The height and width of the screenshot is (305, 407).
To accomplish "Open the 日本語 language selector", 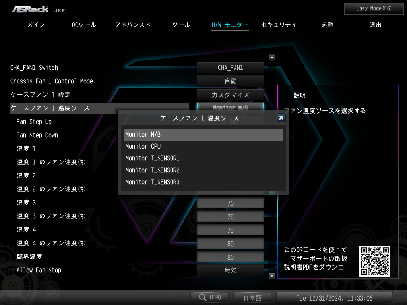I will (x=252, y=298).
